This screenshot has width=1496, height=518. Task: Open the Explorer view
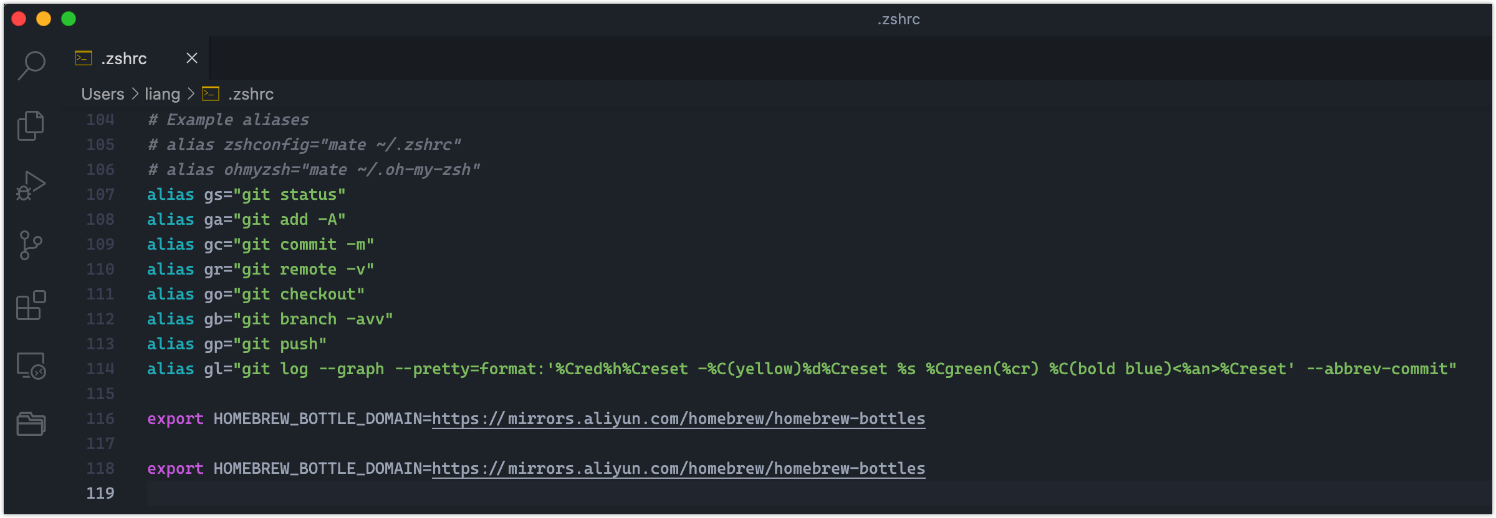(x=31, y=125)
